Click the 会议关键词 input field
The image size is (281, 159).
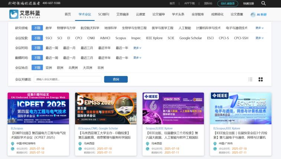click(67, 79)
